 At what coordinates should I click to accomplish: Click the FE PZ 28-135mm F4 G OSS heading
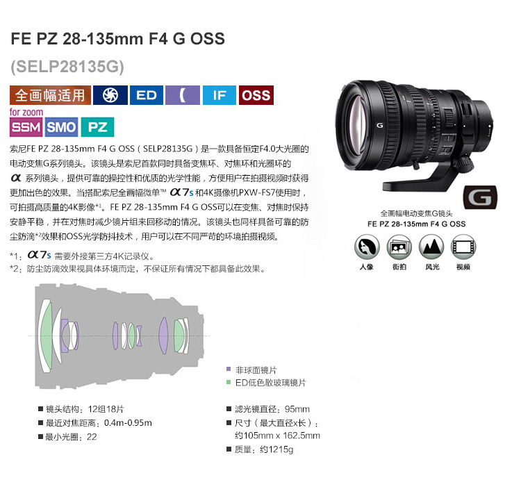[117, 38]
